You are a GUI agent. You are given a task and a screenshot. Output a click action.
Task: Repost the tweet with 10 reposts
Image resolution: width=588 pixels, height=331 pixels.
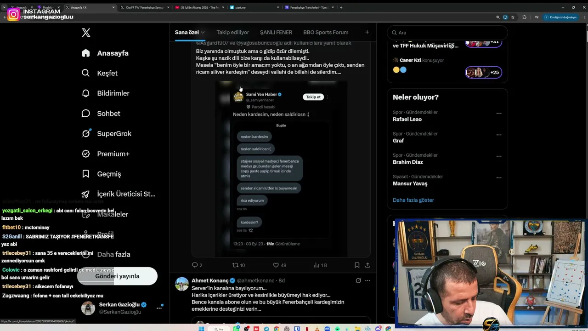(239, 265)
